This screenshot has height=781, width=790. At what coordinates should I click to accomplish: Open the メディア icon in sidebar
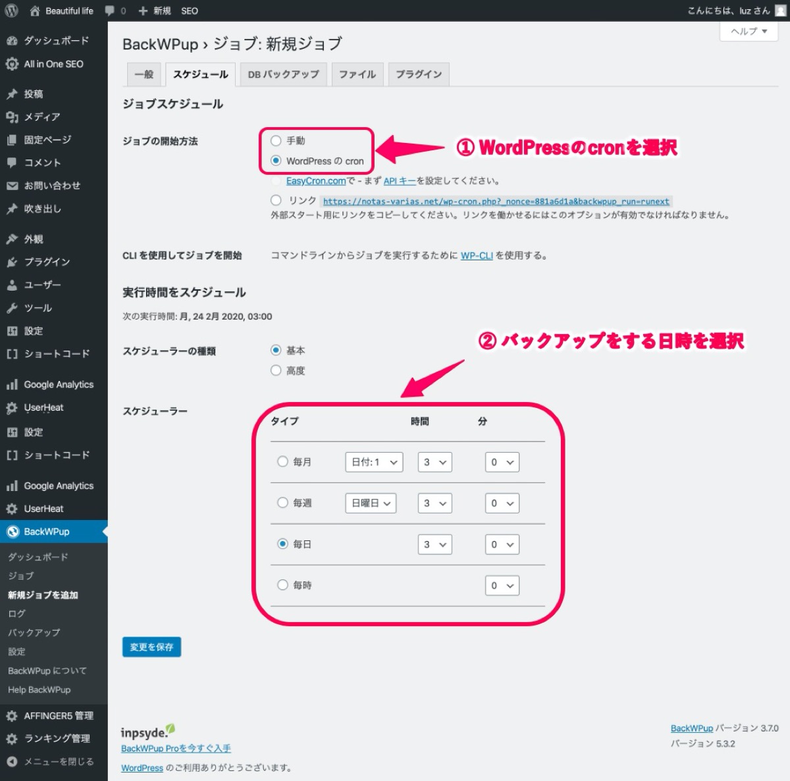coord(12,117)
